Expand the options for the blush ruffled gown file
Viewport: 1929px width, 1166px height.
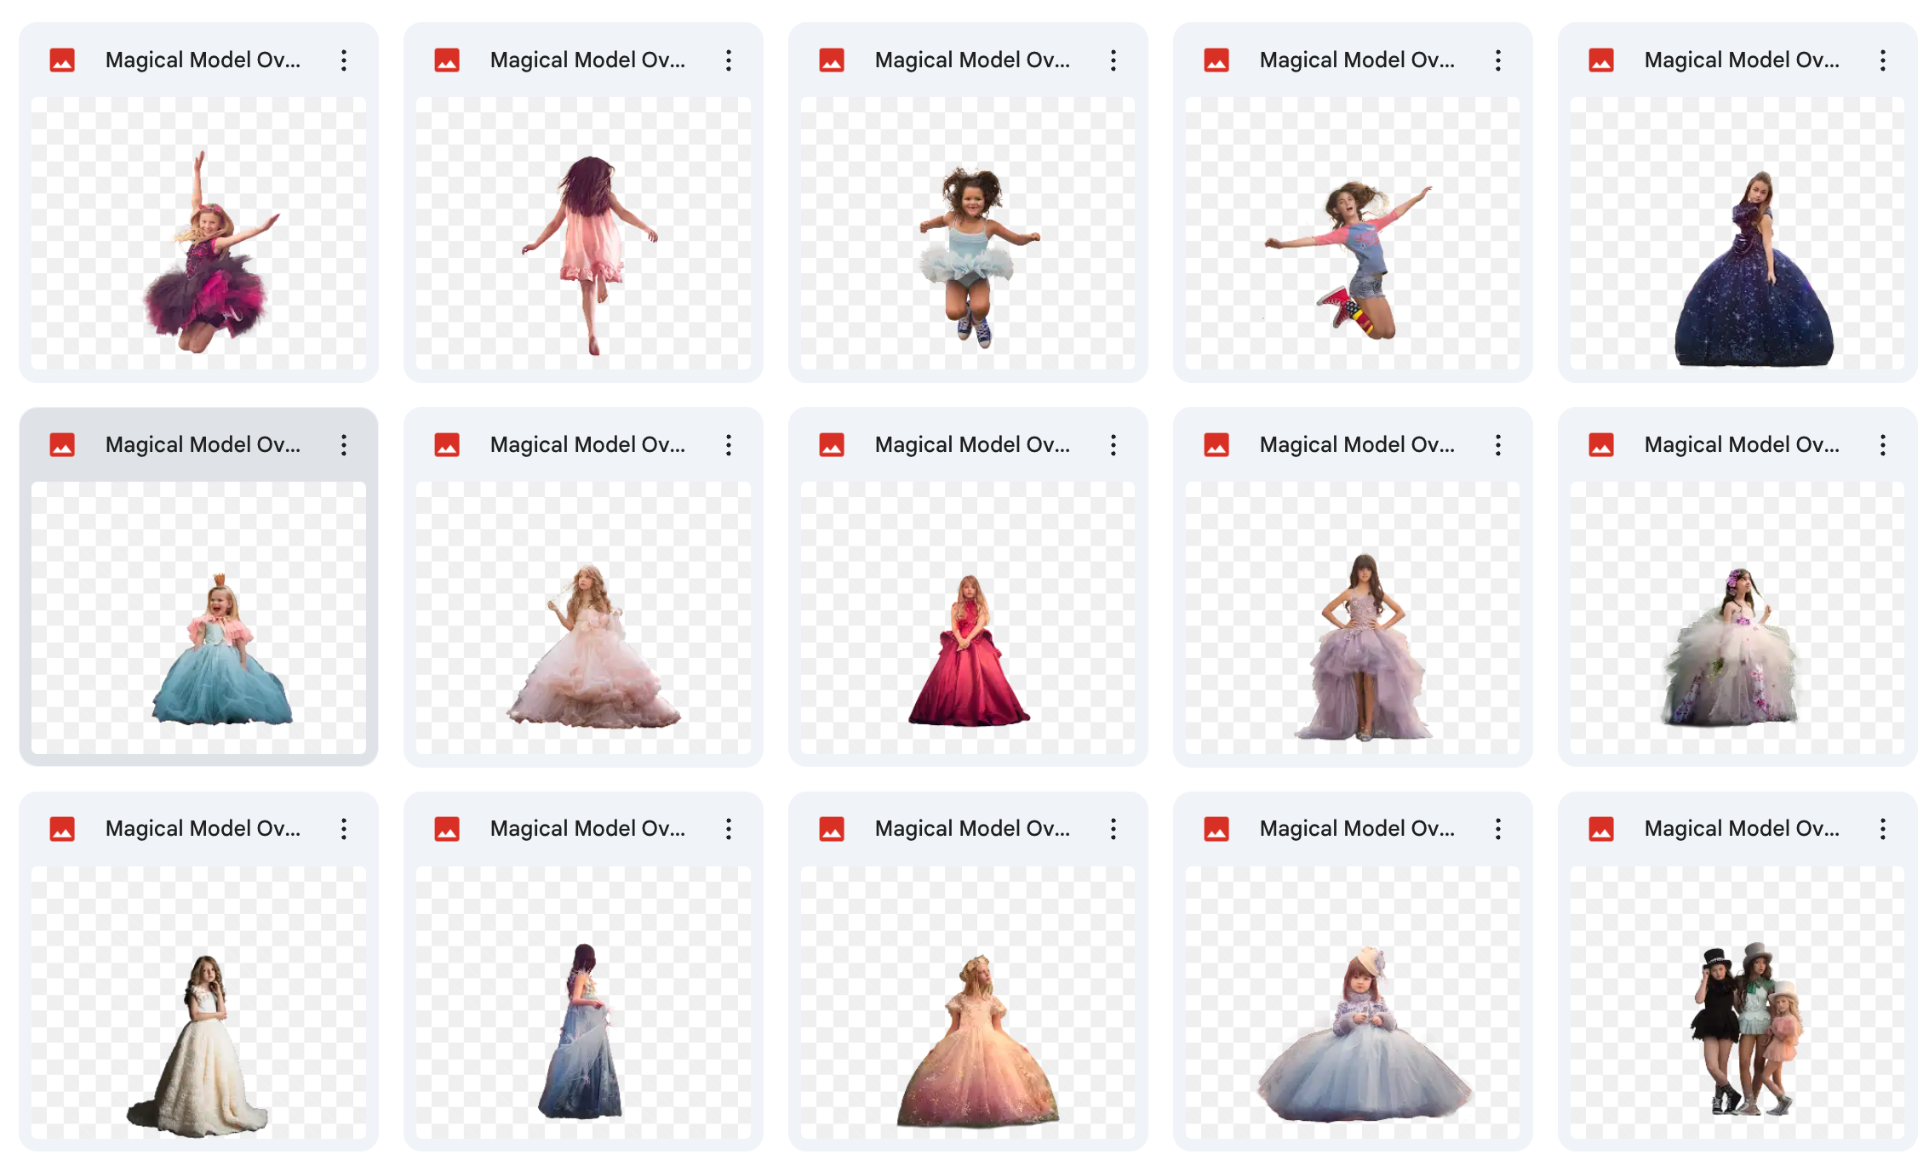pyautogui.click(x=728, y=445)
